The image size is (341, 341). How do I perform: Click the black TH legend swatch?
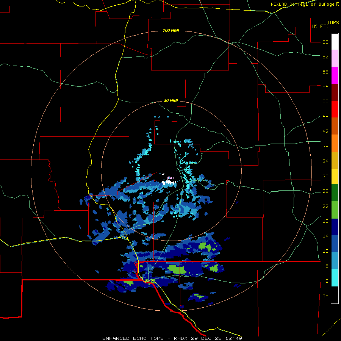[335, 295]
